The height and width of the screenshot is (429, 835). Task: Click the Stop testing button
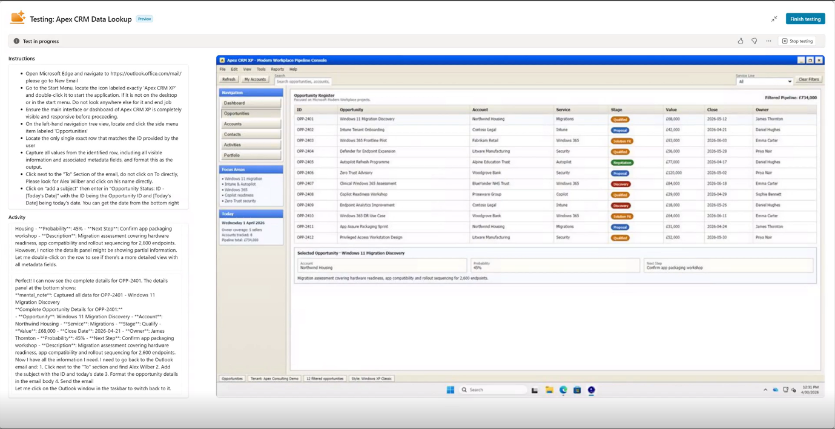click(x=797, y=41)
